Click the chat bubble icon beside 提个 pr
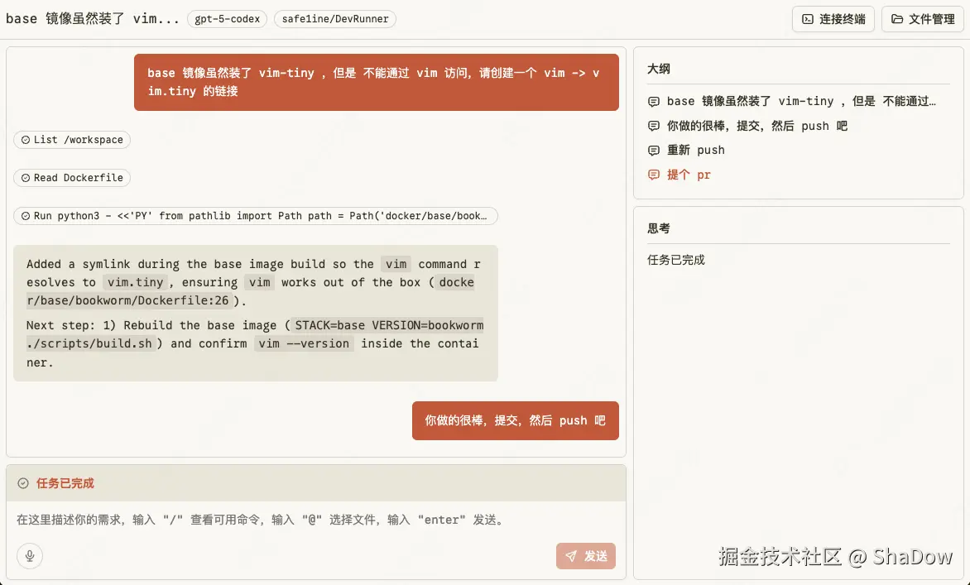 pos(654,175)
